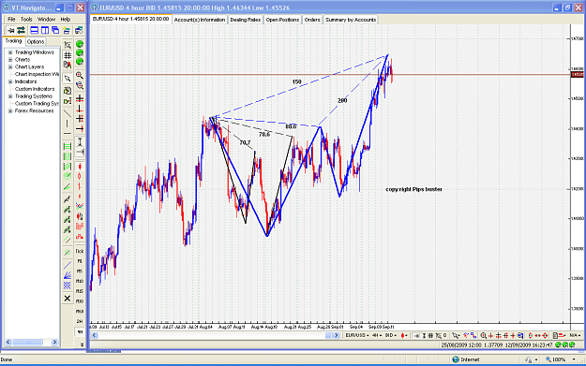Open the Help menu
Viewport: 586px width, 366px height.
pyautogui.click(x=66, y=19)
